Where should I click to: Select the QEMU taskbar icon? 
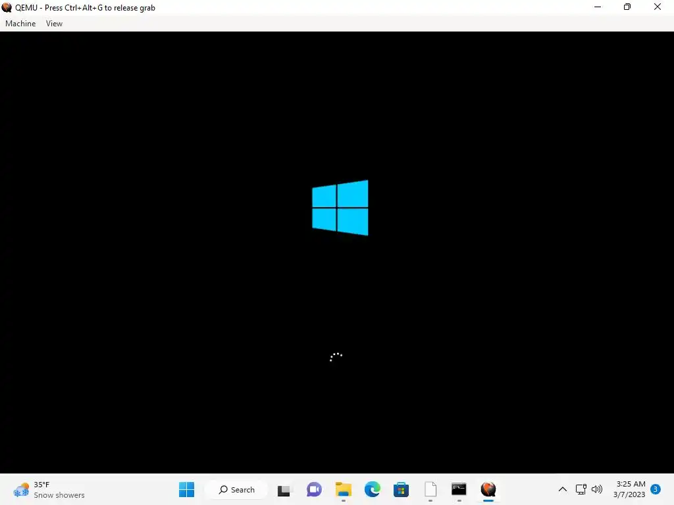coord(488,489)
